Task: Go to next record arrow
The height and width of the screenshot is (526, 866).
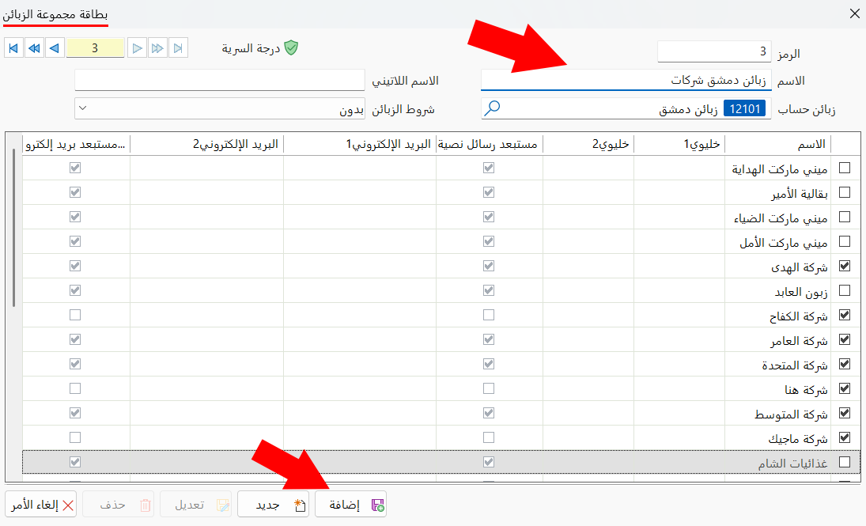Action: pos(137,48)
